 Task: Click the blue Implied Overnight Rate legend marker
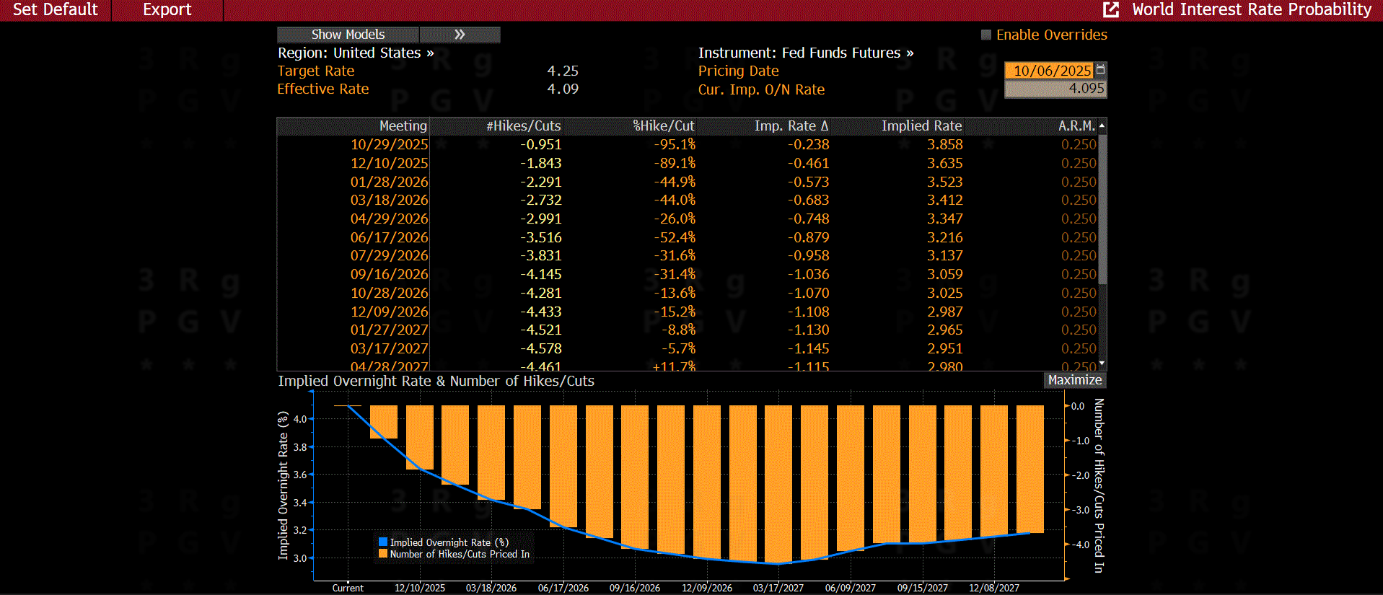(x=383, y=542)
